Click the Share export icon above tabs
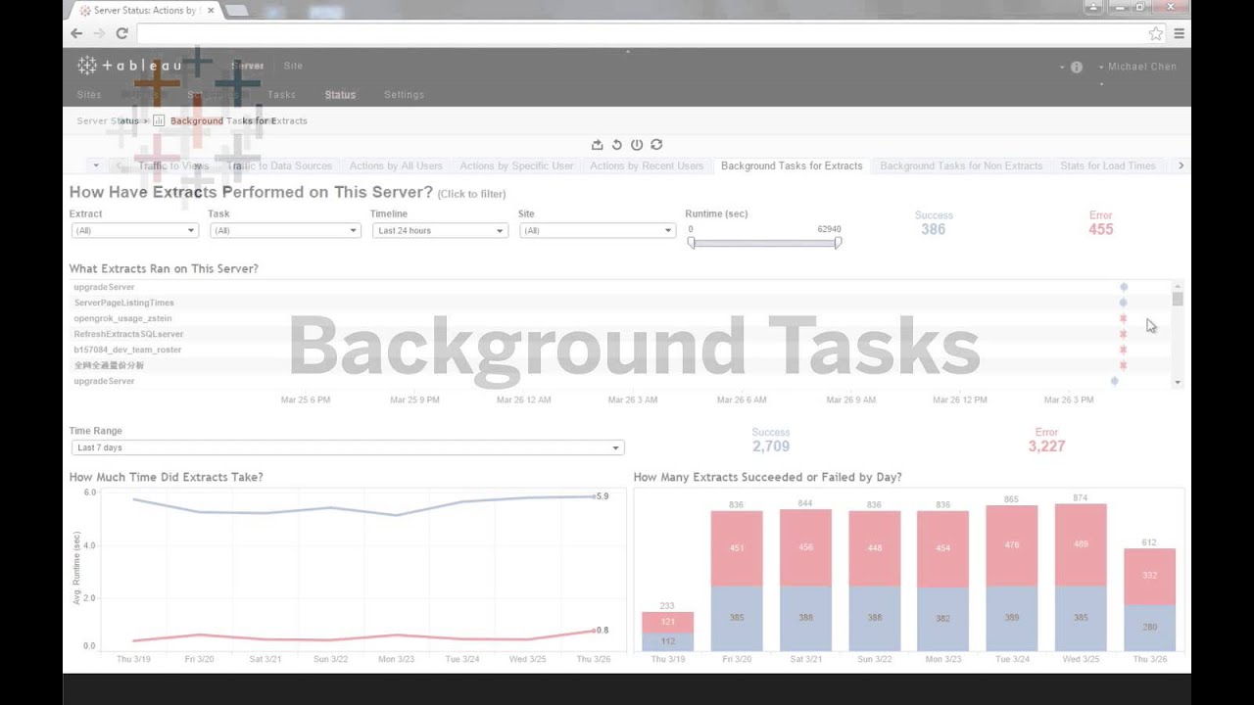The image size is (1254, 705). tap(598, 145)
